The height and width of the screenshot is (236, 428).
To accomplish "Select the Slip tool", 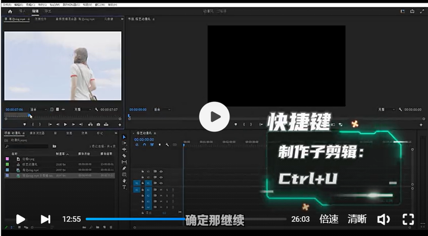I will coord(124,162).
